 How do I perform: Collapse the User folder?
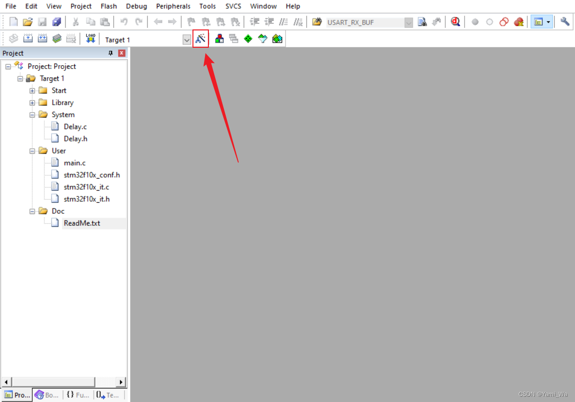point(32,151)
